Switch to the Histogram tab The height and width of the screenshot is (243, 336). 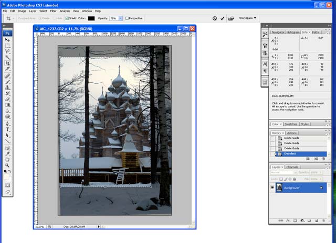click(x=293, y=32)
